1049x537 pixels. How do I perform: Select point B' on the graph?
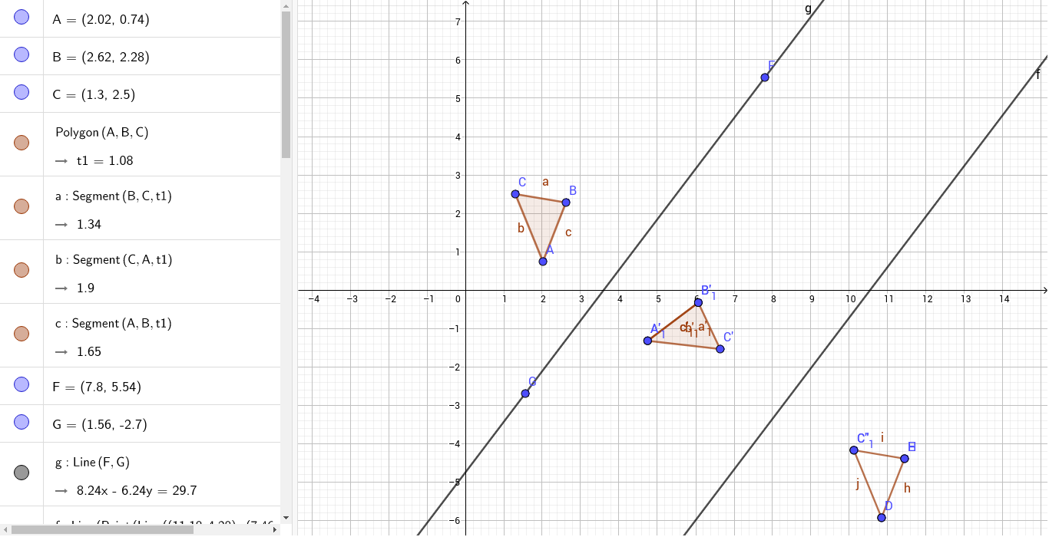pyautogui.click(x=697, y=302)
